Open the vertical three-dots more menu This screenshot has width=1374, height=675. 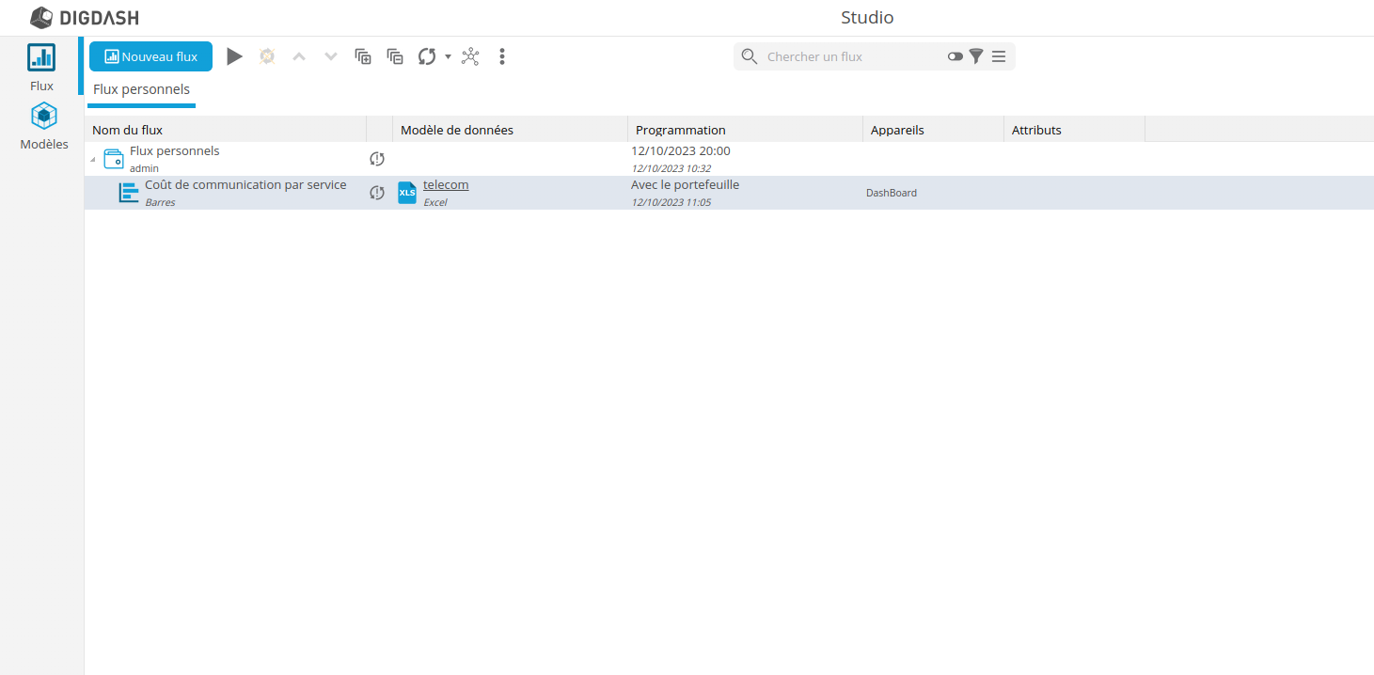pyautogui.click(x=502, y=56)
